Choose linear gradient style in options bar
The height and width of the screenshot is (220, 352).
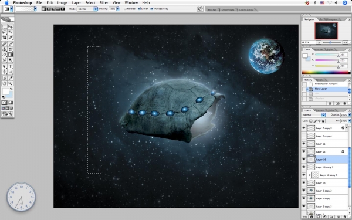click(44, 9)
